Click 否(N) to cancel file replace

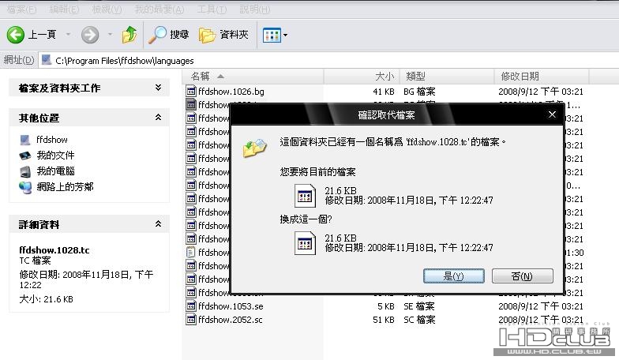[x=523, y=276]
